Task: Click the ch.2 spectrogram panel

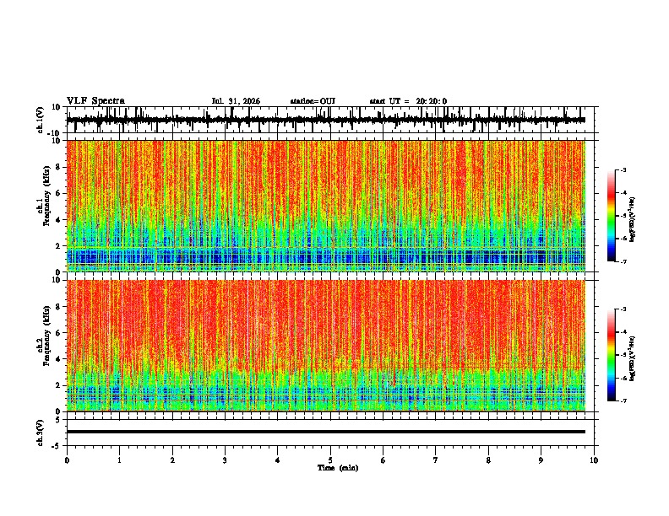Action: pyautogui.click(x=326, y=346)
